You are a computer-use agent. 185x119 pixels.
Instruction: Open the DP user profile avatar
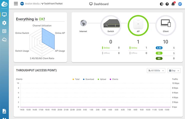coord(180,4)
